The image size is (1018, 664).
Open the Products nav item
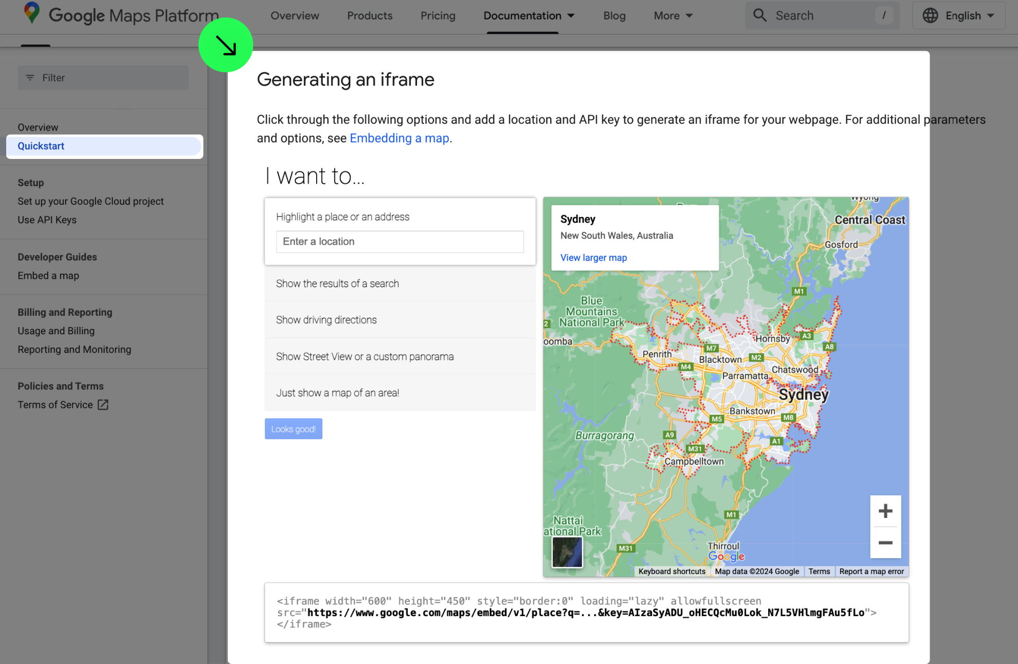pyautogui.click(x=370, y=16)
